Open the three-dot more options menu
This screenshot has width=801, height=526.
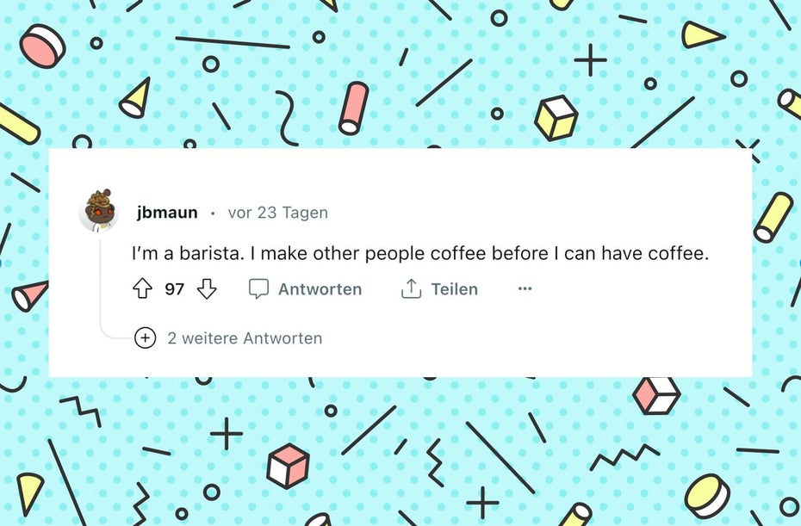[525, 289]
